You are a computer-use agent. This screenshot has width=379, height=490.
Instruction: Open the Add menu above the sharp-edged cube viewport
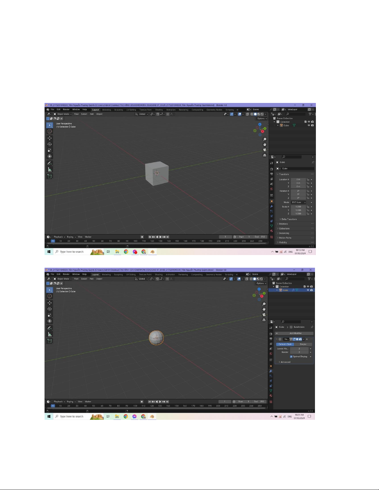tap(92, 114)
